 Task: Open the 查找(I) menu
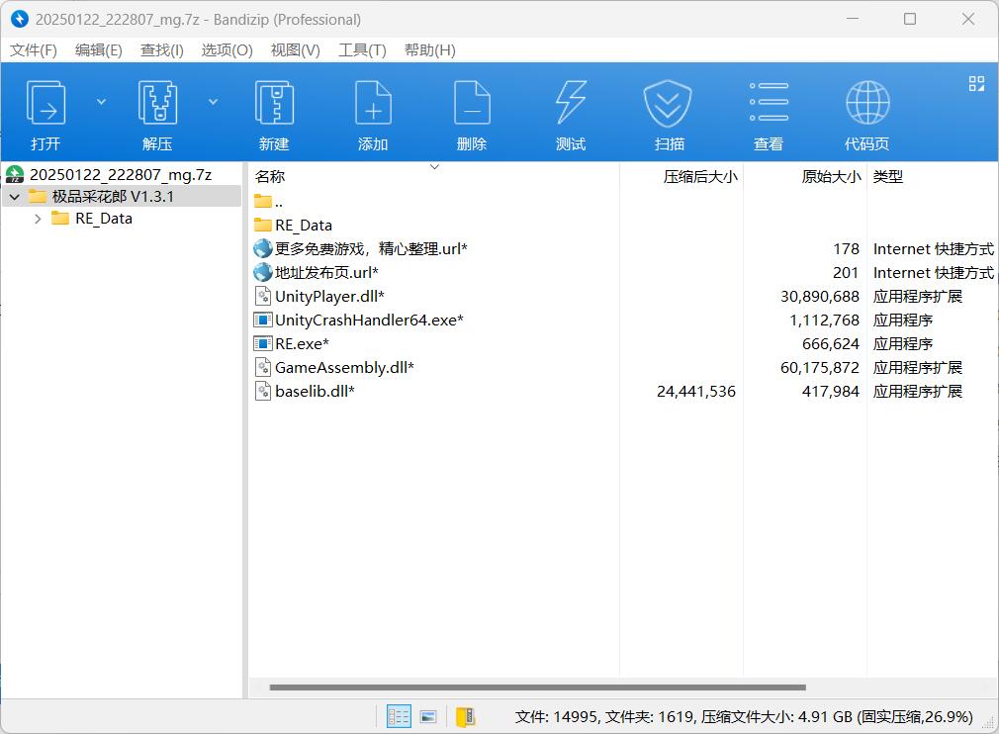[x=162, y=50]
